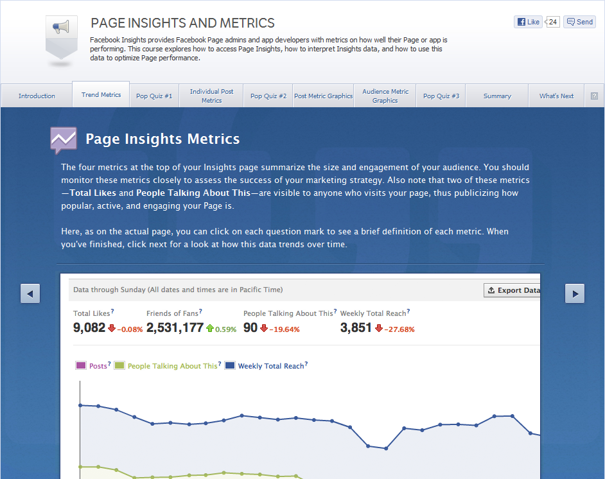Click the Page Insights Metrics heading
This screenshot has height=479, width=605.
pos(162,139)
